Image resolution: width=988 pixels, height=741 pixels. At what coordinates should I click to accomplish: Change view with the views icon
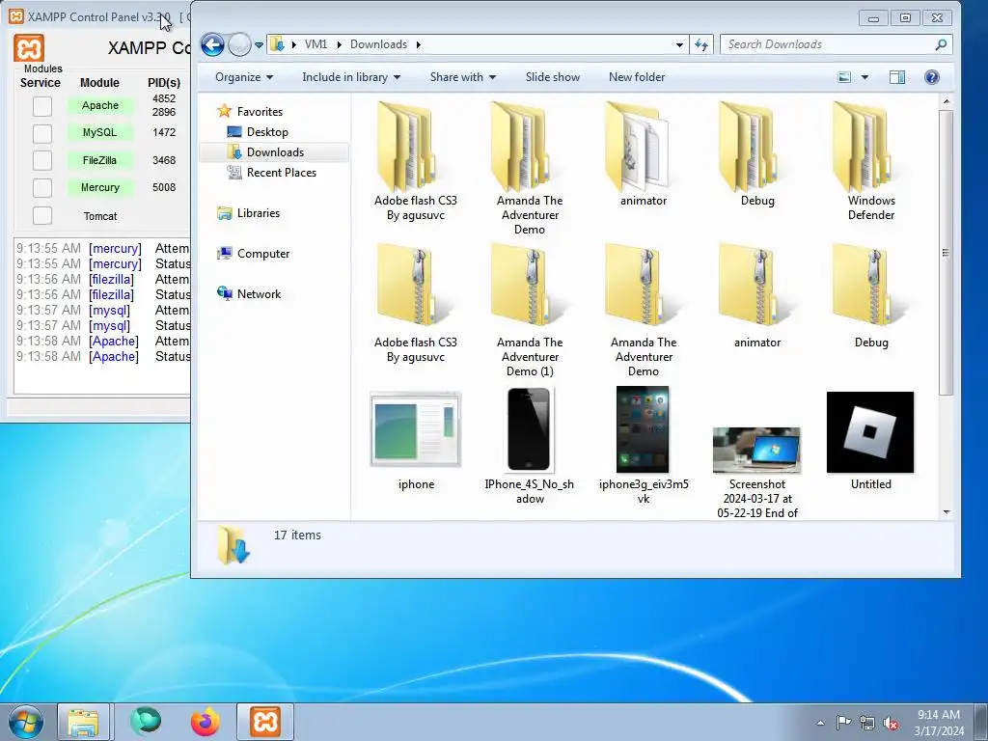(x=844, y=77)
